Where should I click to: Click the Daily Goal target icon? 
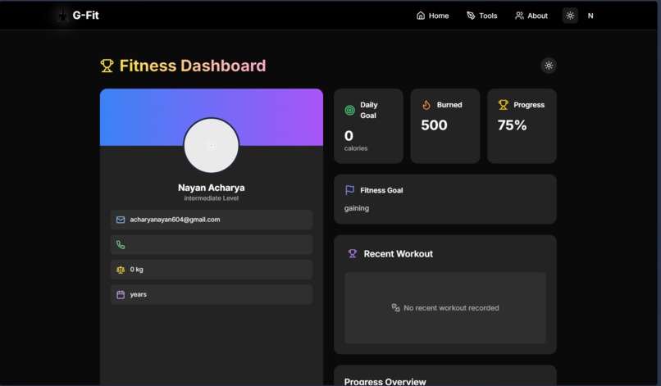pos(350,111)
